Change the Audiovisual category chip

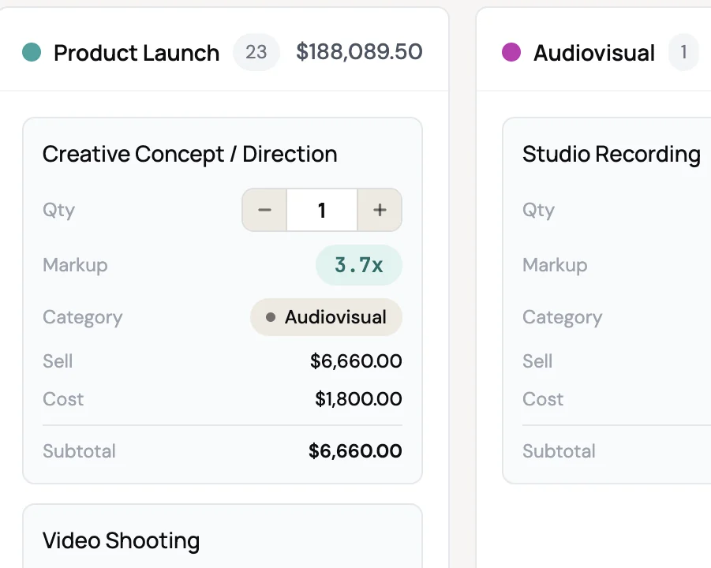pos(326,317)
